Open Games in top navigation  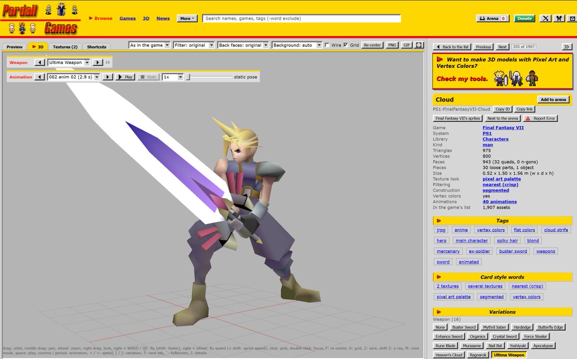(127, 18)
